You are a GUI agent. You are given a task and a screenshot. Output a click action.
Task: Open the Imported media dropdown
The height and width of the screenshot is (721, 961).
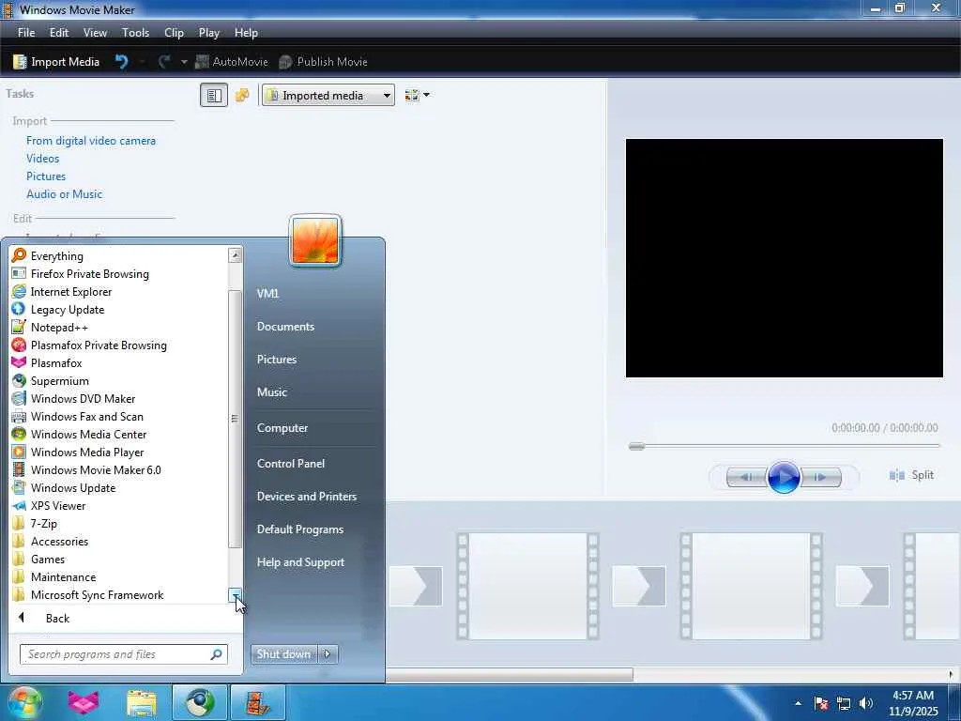coord(328,95)
